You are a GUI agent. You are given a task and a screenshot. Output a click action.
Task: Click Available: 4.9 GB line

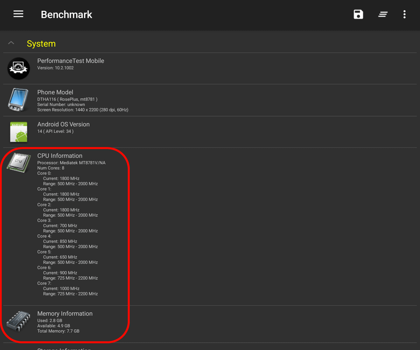click(x=54, y=326)
